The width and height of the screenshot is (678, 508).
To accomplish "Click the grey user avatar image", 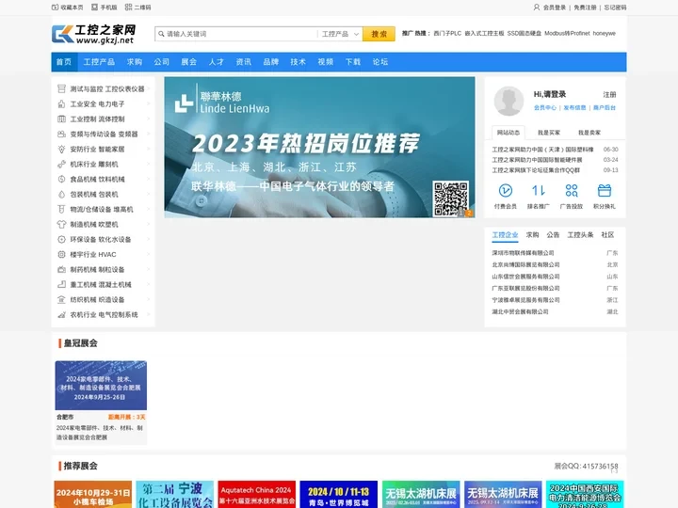I will point(508,101).
